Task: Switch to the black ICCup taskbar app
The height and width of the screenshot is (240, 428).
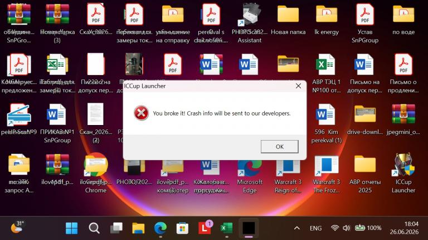Action: tap(249, 228)
